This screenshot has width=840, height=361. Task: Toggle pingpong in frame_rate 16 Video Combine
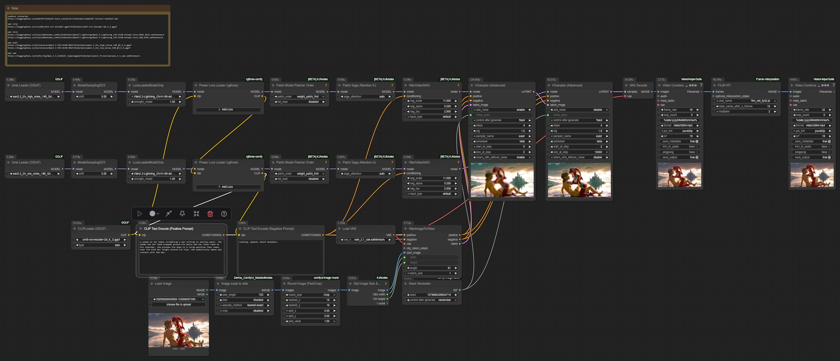(x=679, y=152)
